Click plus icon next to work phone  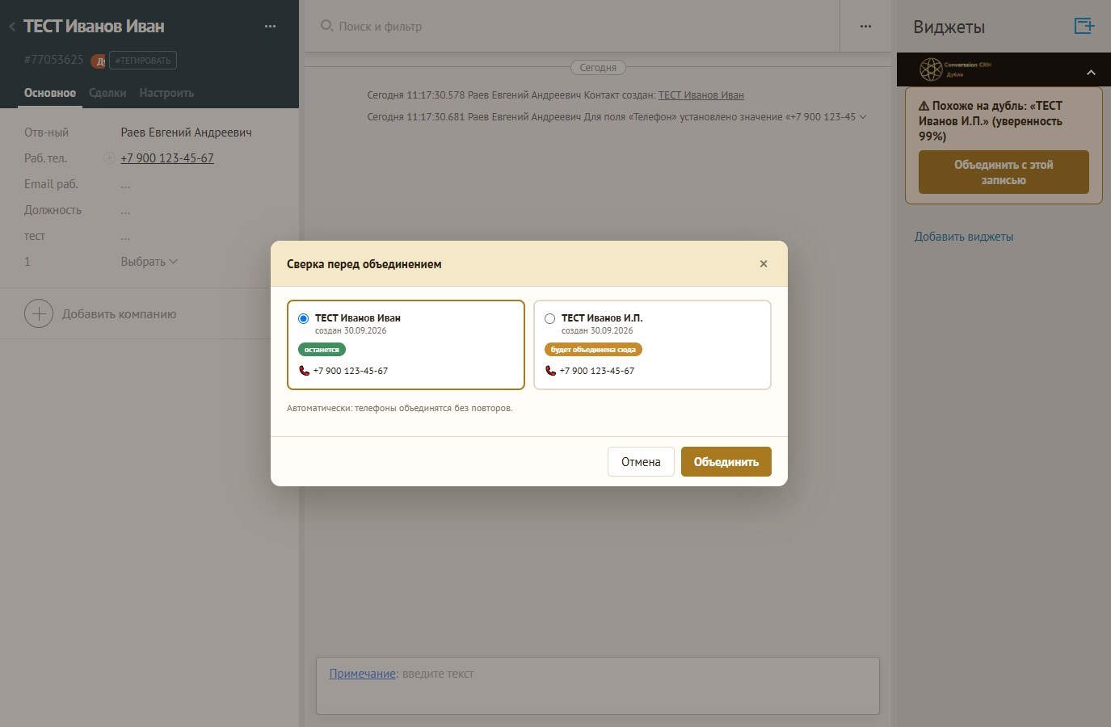tap(109, 158)
